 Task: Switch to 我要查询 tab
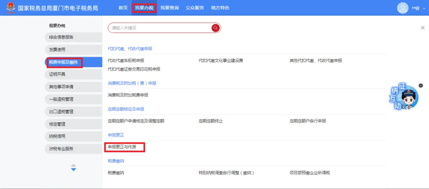click(169, 8)
